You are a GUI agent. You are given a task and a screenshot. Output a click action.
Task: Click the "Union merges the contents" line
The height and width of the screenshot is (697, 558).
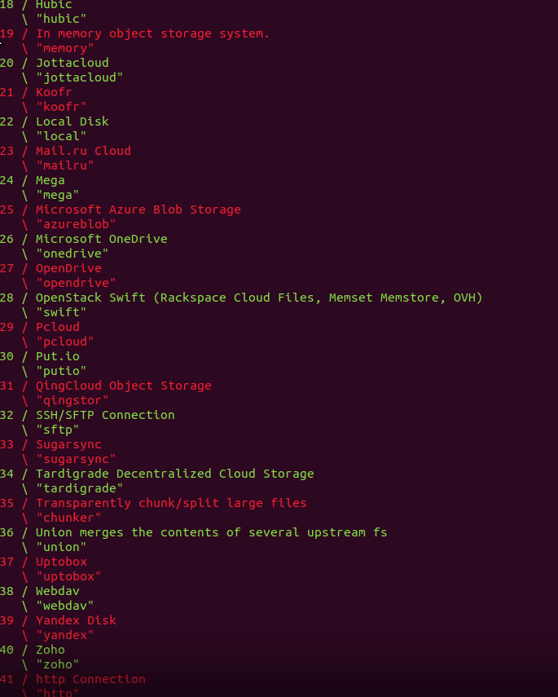(x=211, y=532)
